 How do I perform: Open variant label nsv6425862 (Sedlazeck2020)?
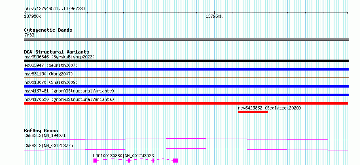click(269, 108)
